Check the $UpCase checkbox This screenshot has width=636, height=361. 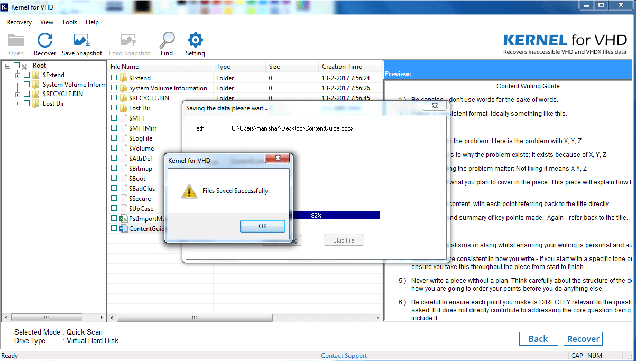(114, 208)
